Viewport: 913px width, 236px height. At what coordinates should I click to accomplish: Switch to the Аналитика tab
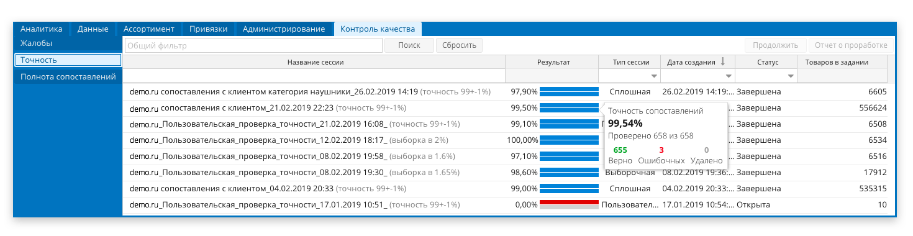click(x=42, y=29)
